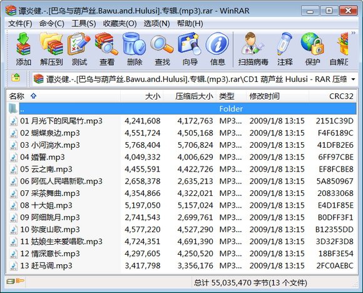This screenshot has height=293, width=363.
Task: Close the WinRAR window
Action: tap(348, 11)
